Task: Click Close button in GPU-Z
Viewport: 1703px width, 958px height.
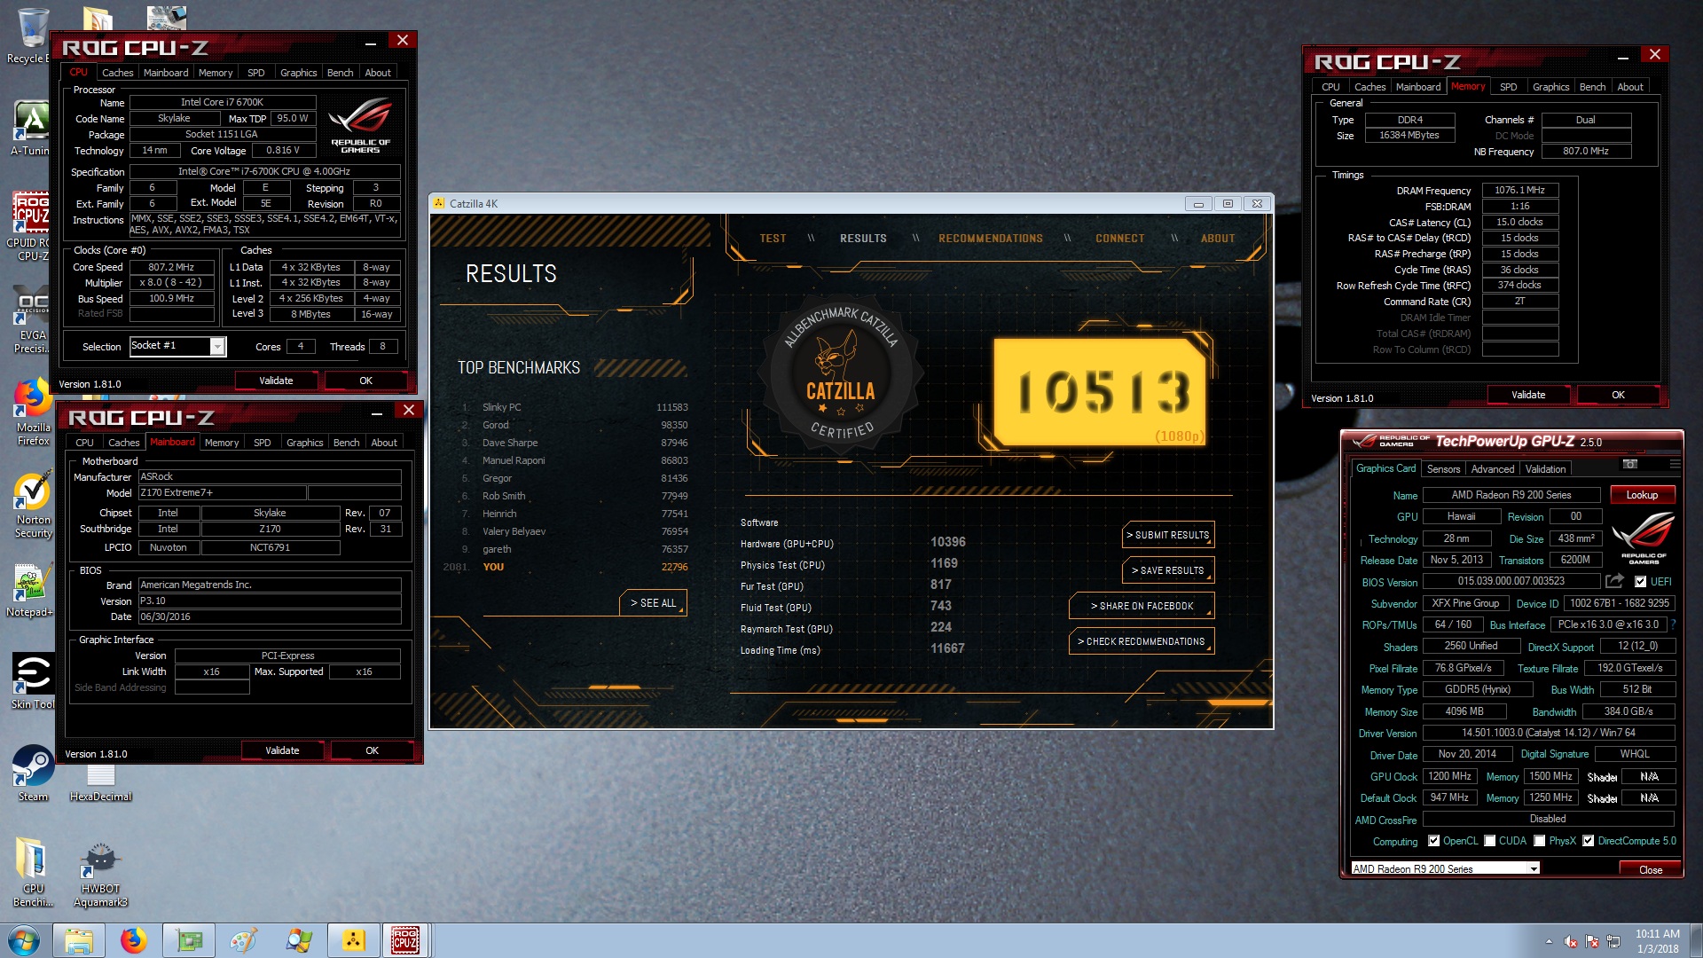Action: click(1650, 869)
